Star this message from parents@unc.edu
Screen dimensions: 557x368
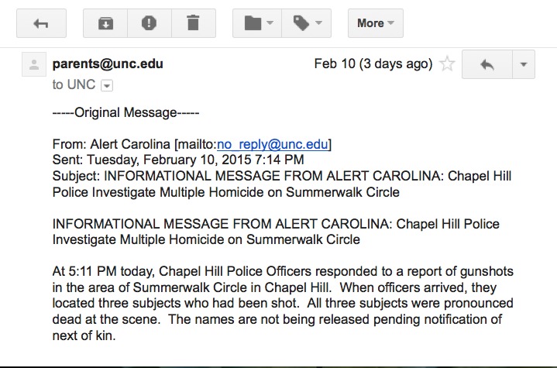447,64
